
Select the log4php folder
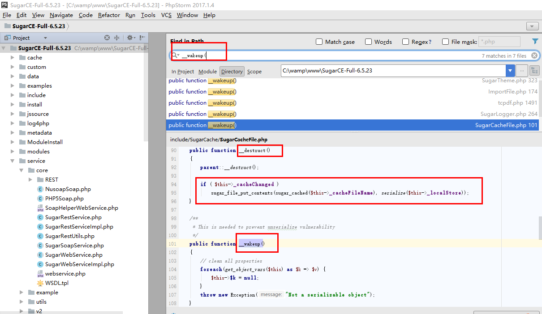click(38, 123)
